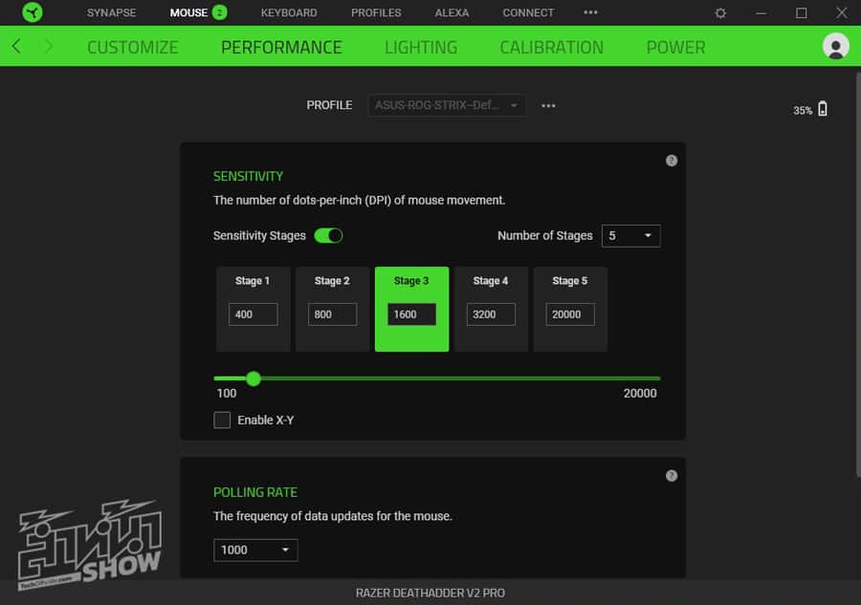Click the POLLING RATE heading
The width and height of the screenshot is (861, 605).
[255, 492]
